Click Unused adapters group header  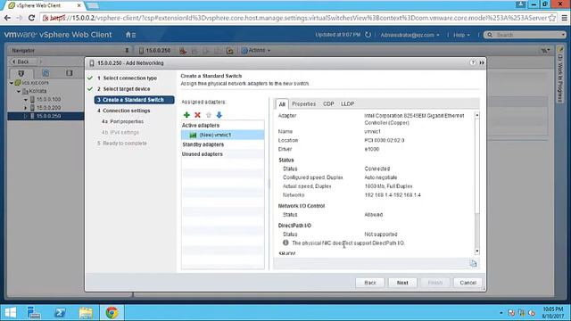(223, 154)
